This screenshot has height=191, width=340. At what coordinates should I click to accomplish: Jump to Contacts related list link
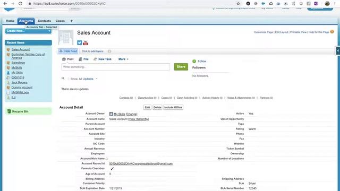click(126, 98)
